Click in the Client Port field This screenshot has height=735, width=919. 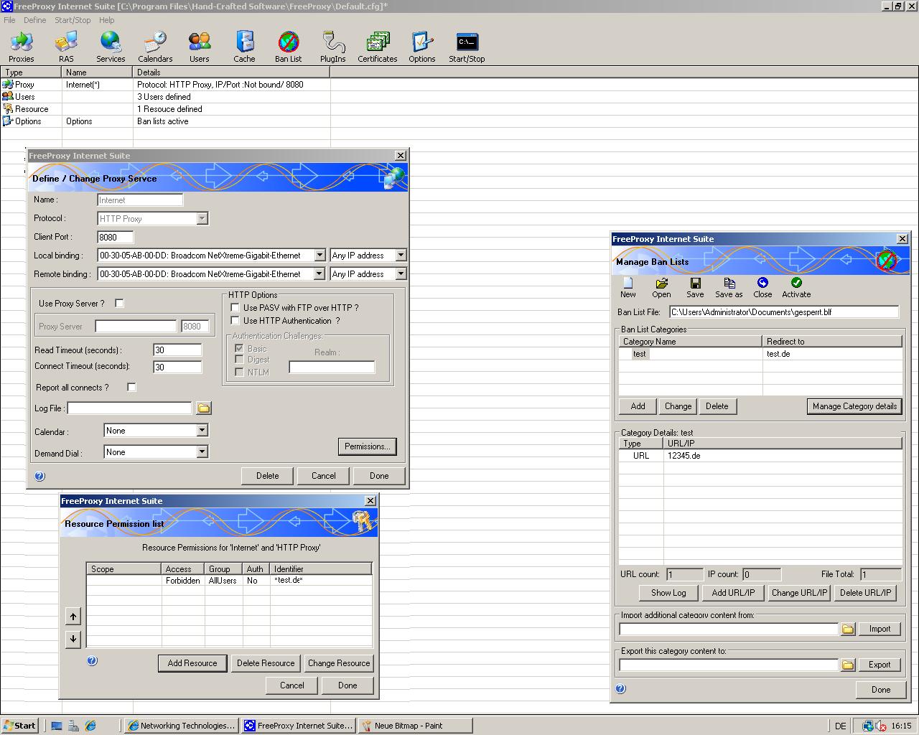pyautogui.click(x=116, y=237)
